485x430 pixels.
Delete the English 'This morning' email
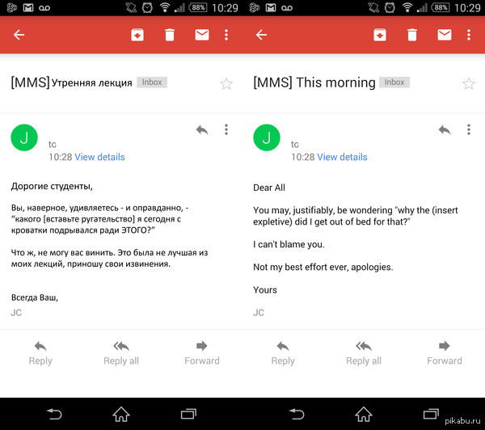pyautogui.click(x=412, y=35)
